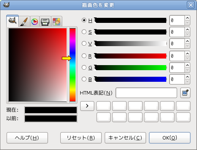
Task: Confirm with the OK(O) button
Action: click(x=170, y=138)
